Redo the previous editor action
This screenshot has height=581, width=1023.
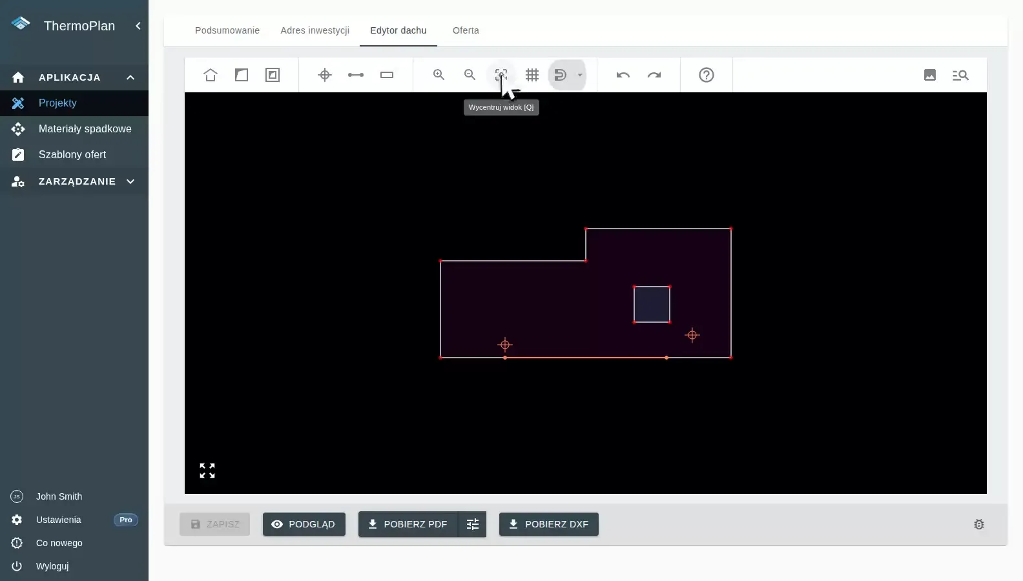654,75
